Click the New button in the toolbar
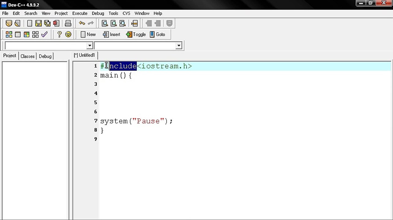 click(88, 35)
